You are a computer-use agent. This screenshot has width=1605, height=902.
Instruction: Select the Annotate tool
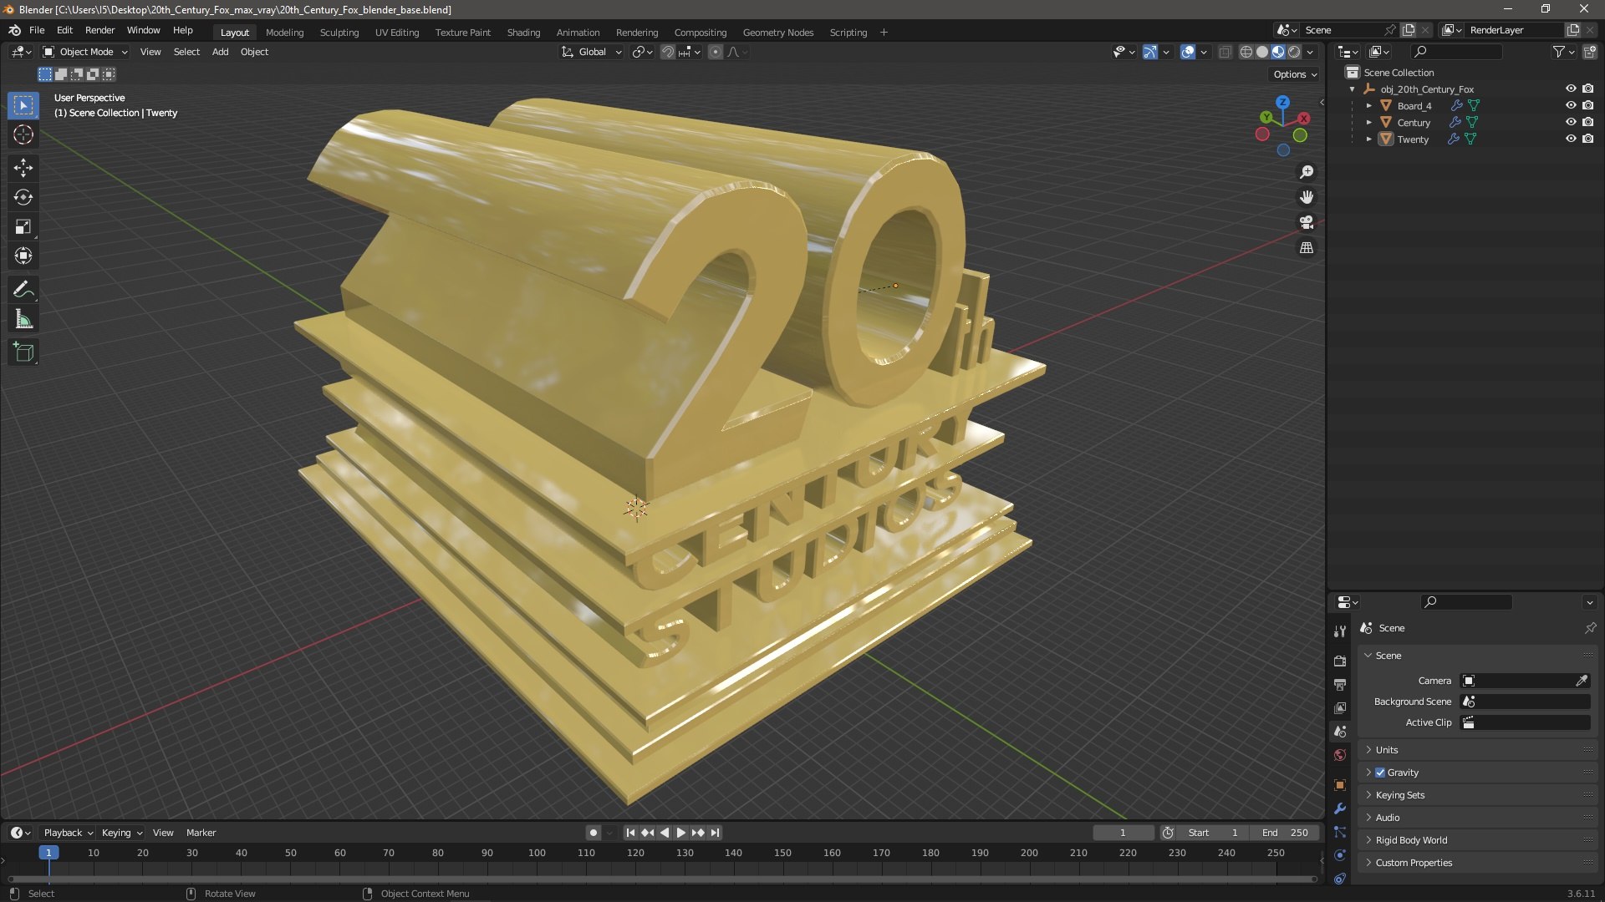[23, 290]
